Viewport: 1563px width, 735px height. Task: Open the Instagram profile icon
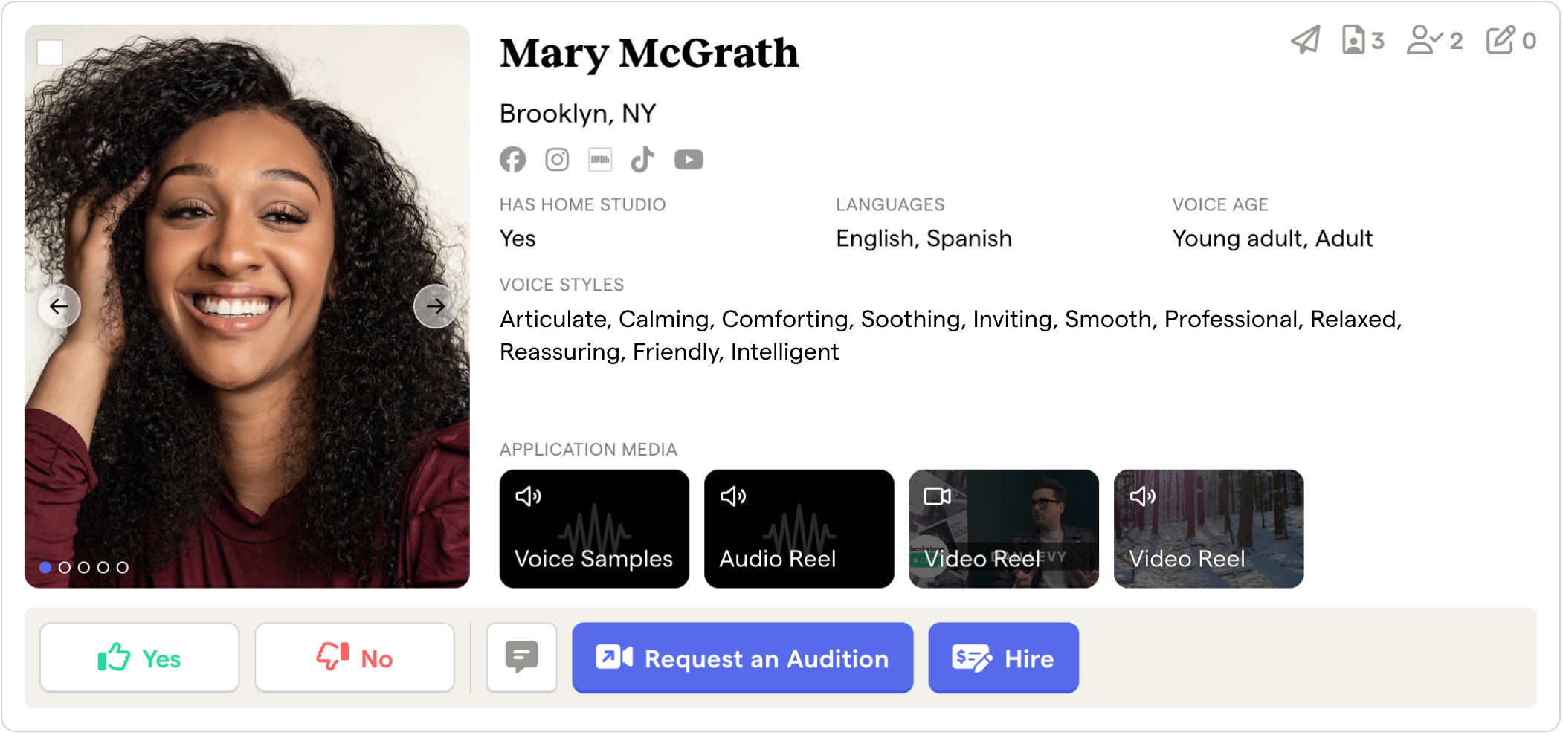pos(557,160)
